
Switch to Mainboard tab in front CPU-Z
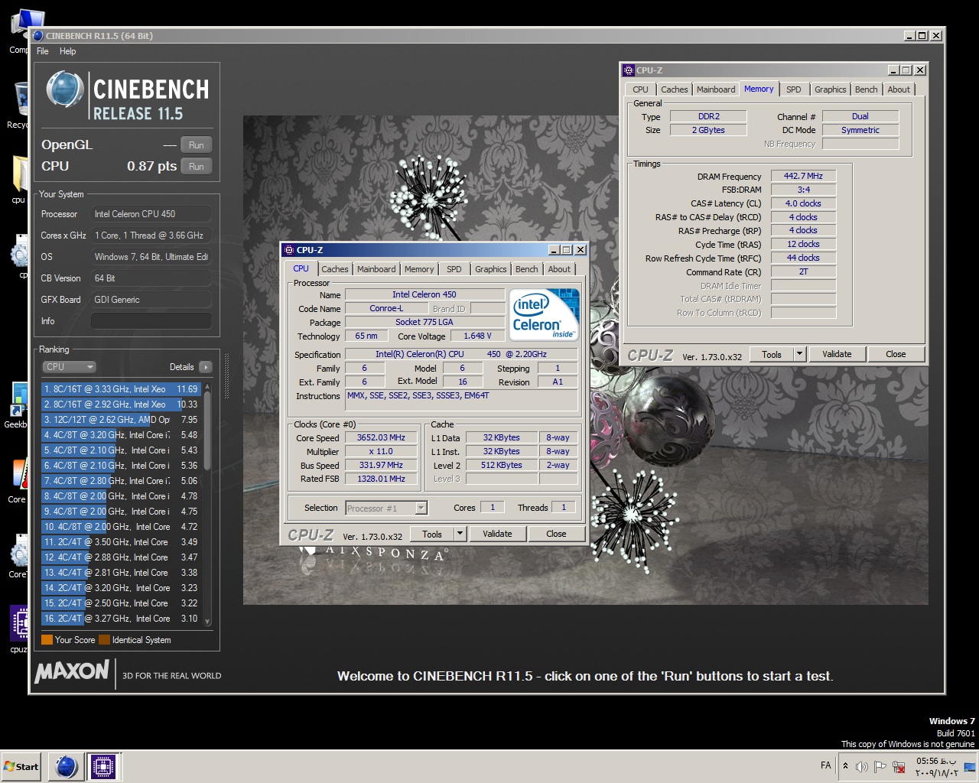(x=376, y=269)
